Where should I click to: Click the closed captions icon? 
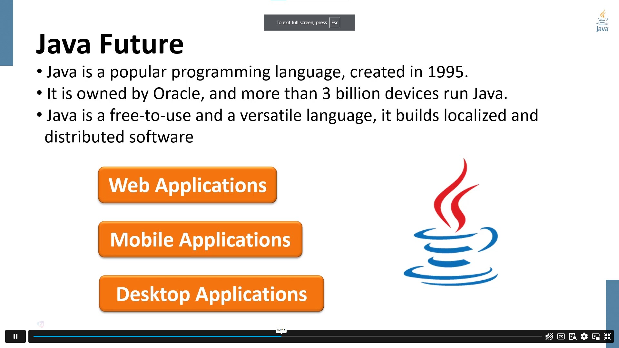click(x=561, y=336)
